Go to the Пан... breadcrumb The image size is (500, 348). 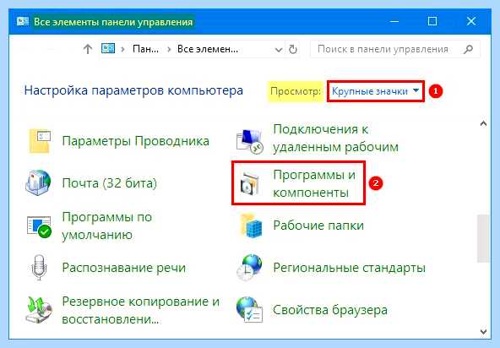(145, 49)
